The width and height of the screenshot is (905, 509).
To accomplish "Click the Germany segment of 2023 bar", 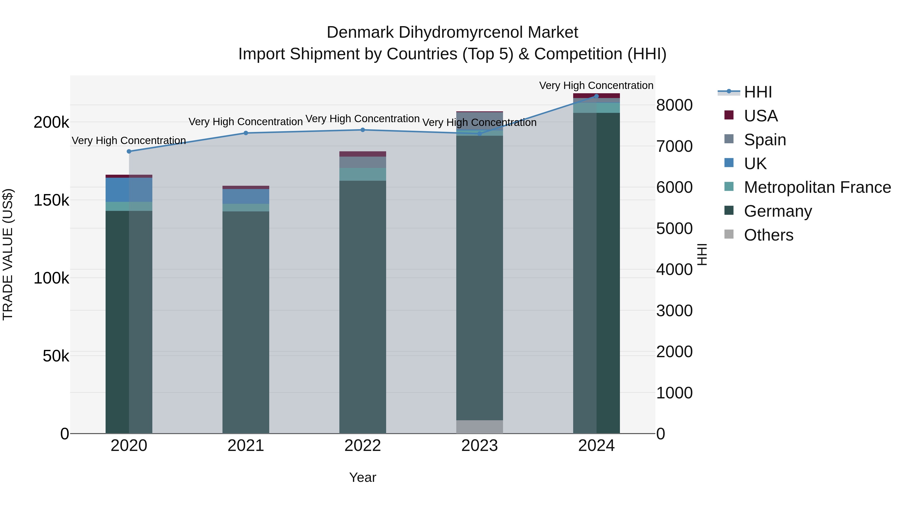I will tap(480, 278).
